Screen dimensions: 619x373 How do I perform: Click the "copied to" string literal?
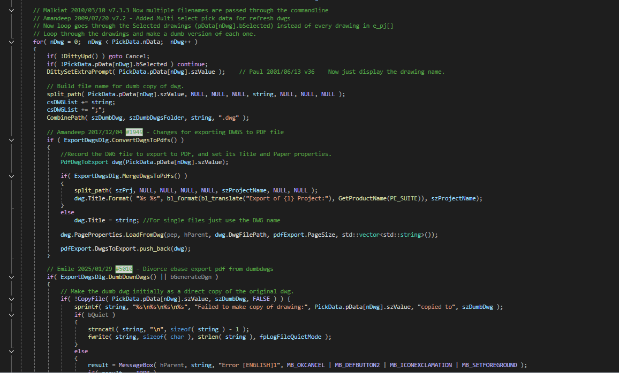click(x=436, y=307)
